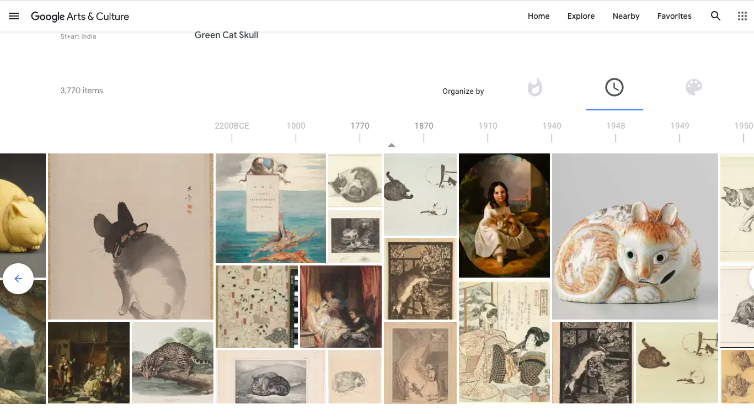
Task: Open the Explore menu item
Action: click(581, 16)
